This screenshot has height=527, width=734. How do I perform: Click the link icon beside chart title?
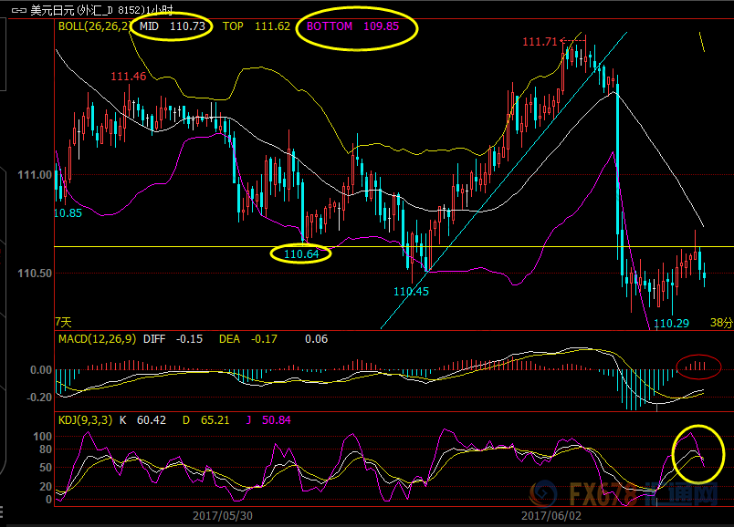coord(17,10)
